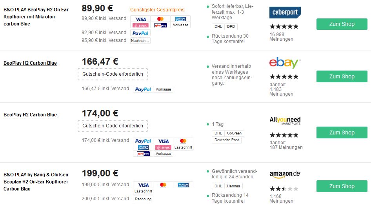Image resolution: width=371 pixels, height=205 pixels.
Task: Click the Sofort icon in the Allyouneed offer
Action: click(163, 147)
